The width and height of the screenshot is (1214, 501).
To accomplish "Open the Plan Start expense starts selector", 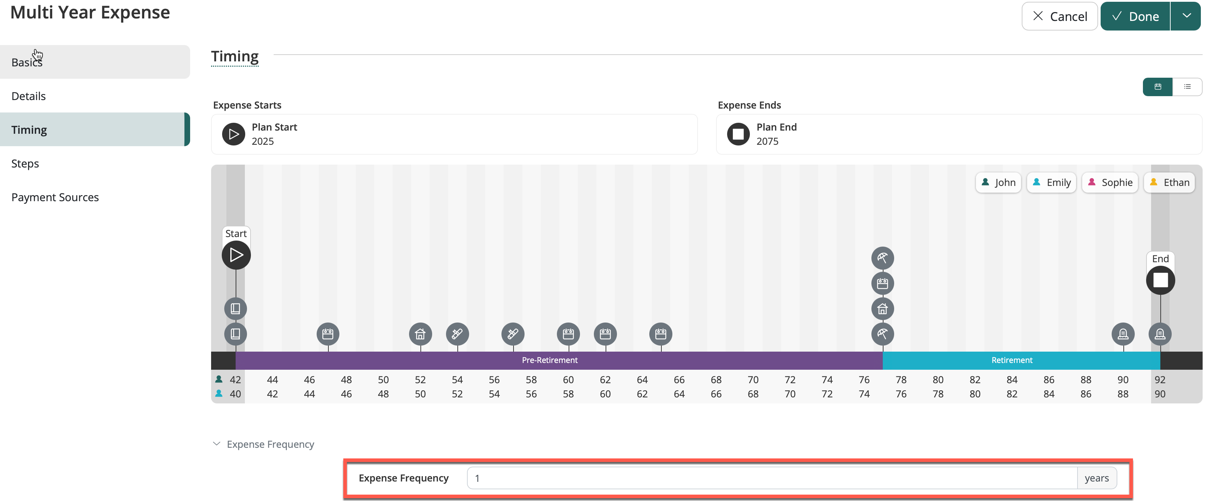I will (x=454, y=134).
